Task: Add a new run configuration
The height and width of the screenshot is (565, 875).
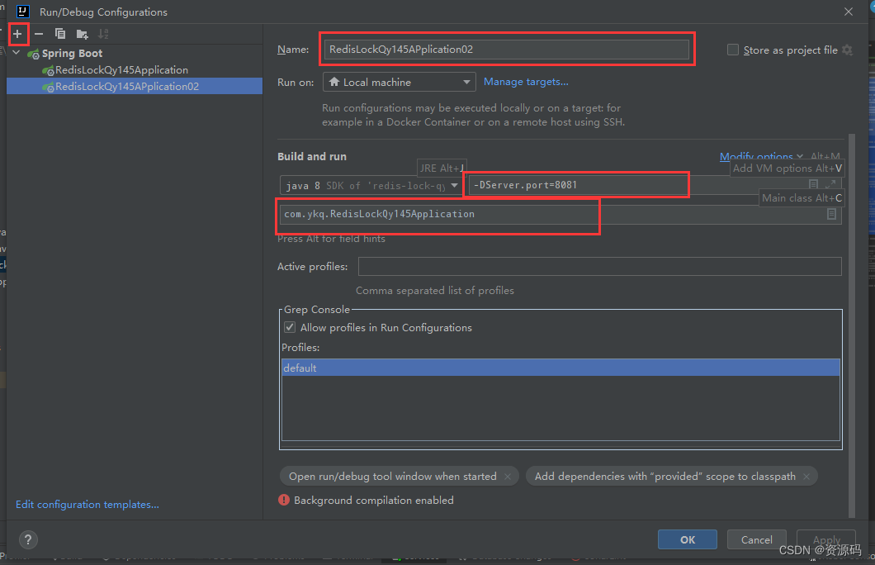Action: (18, 34)
